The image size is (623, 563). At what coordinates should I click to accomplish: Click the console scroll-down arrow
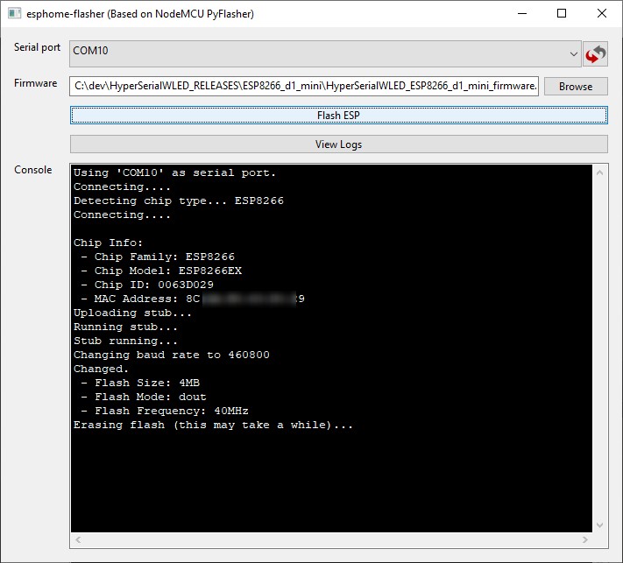tap(600, 524)
